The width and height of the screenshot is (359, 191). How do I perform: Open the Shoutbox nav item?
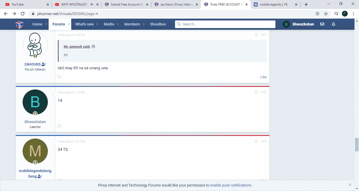click(158, 24)
